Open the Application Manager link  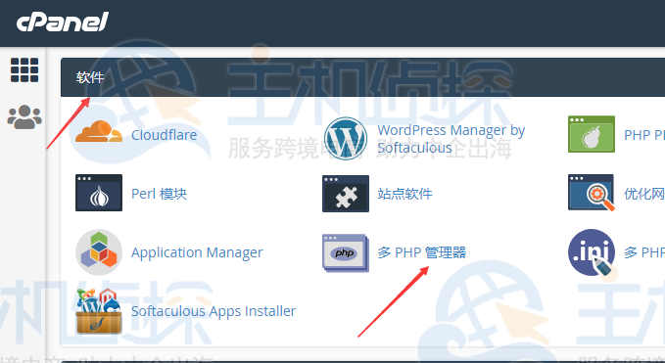(197, 252)
